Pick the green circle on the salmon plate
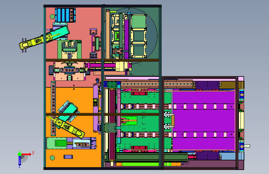Image resolution: width=269 pixels, height=174 pixels. pos(52,17)
